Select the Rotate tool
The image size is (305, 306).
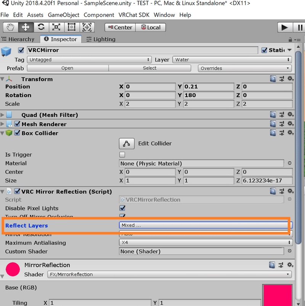(41, 27)
